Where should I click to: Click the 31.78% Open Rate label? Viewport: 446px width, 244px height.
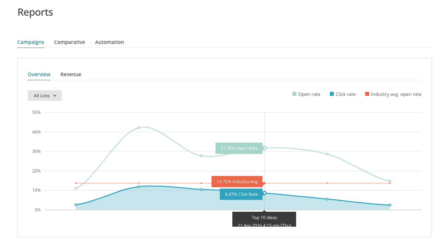coord(239,148)
